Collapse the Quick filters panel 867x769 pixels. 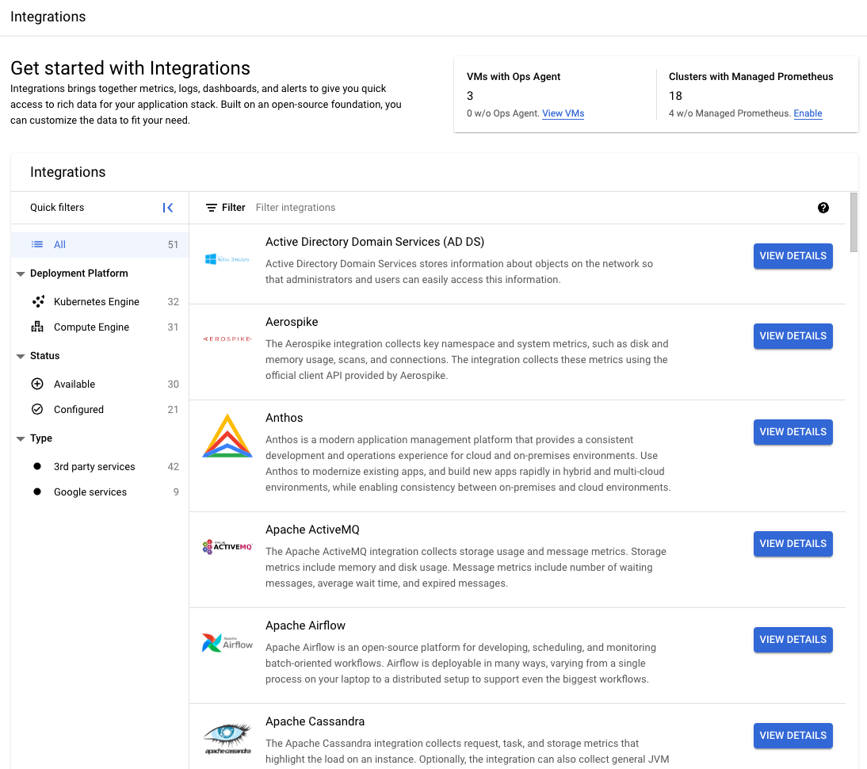pyautogui.click(x=167, y=207)
